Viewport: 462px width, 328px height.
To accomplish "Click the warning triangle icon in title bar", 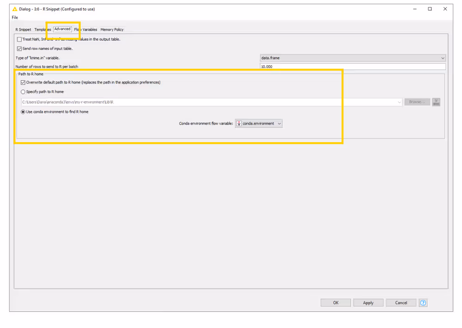I will click(15, 9).
